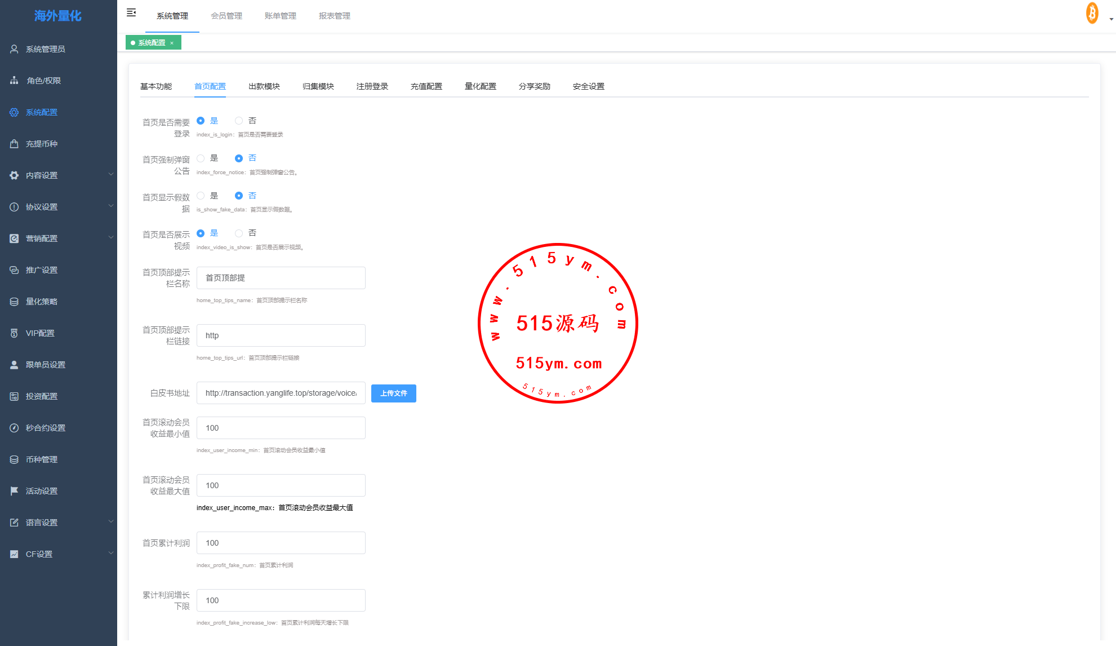Viewport: 1116px width, 646px height.
Task: Click the Bitcoin avatar icon
Action: (1092, 13)
